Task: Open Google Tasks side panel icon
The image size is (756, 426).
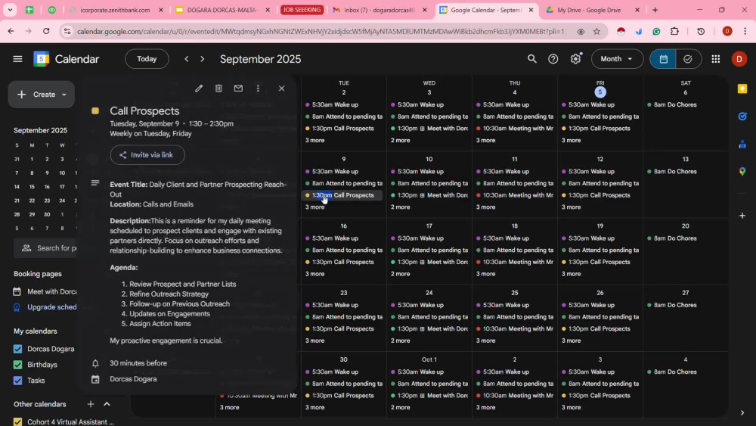Action: pos(742,117)
